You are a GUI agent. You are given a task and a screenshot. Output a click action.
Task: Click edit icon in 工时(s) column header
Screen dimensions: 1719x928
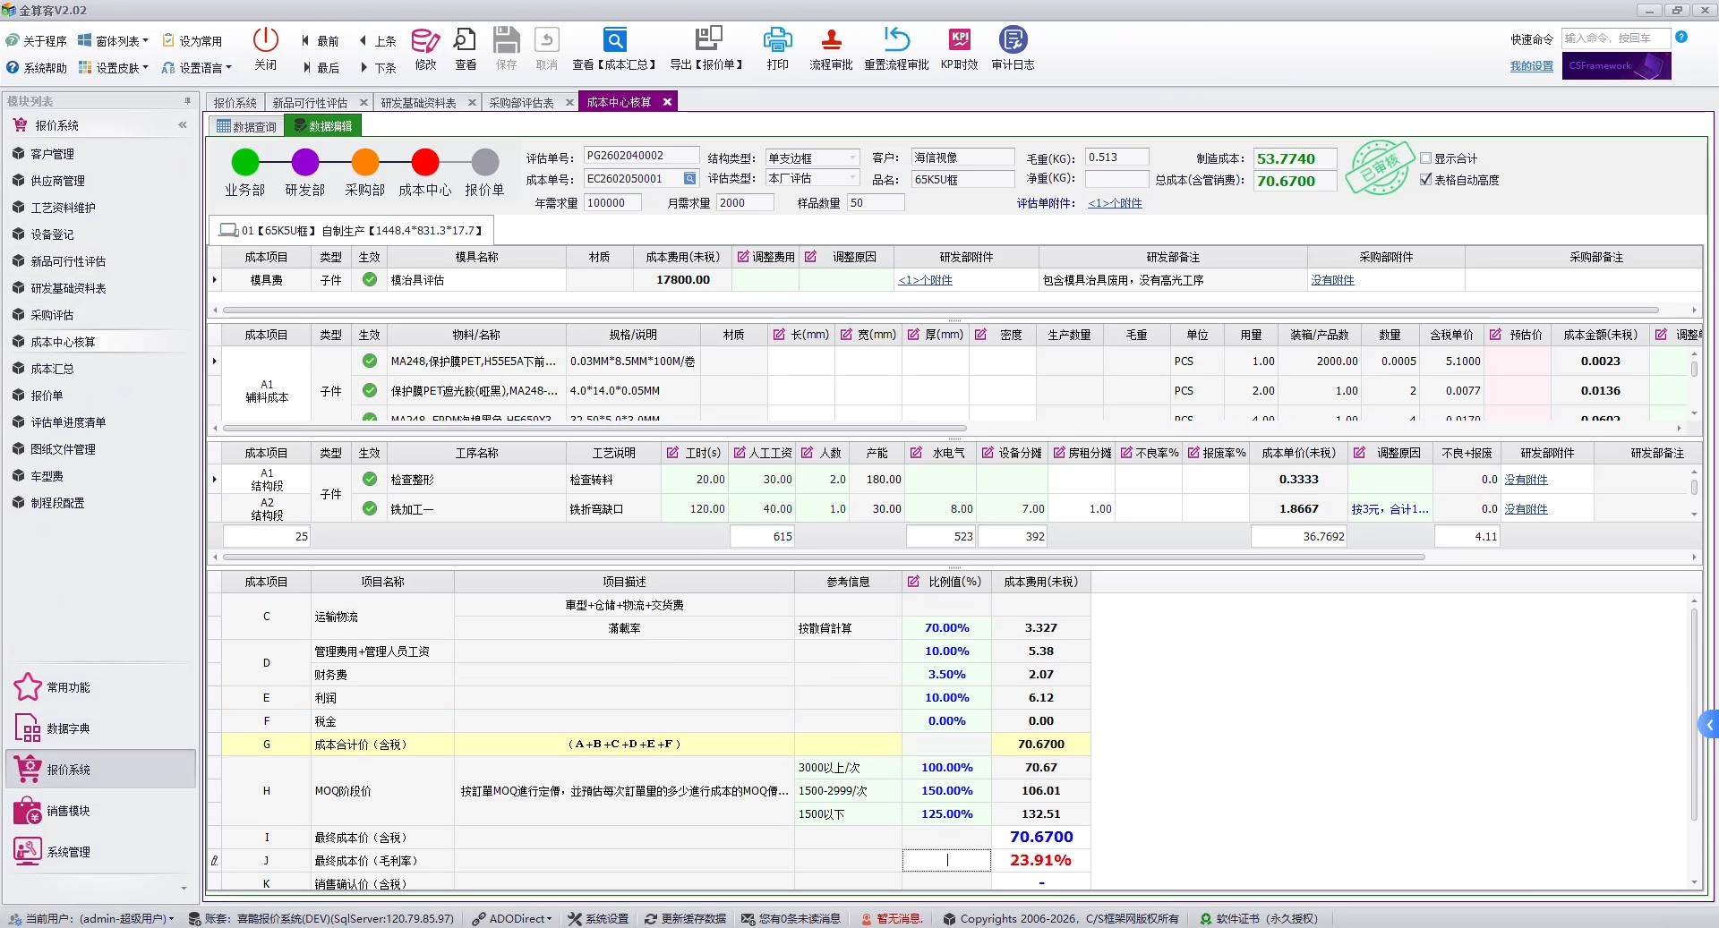tap(672, 453)
